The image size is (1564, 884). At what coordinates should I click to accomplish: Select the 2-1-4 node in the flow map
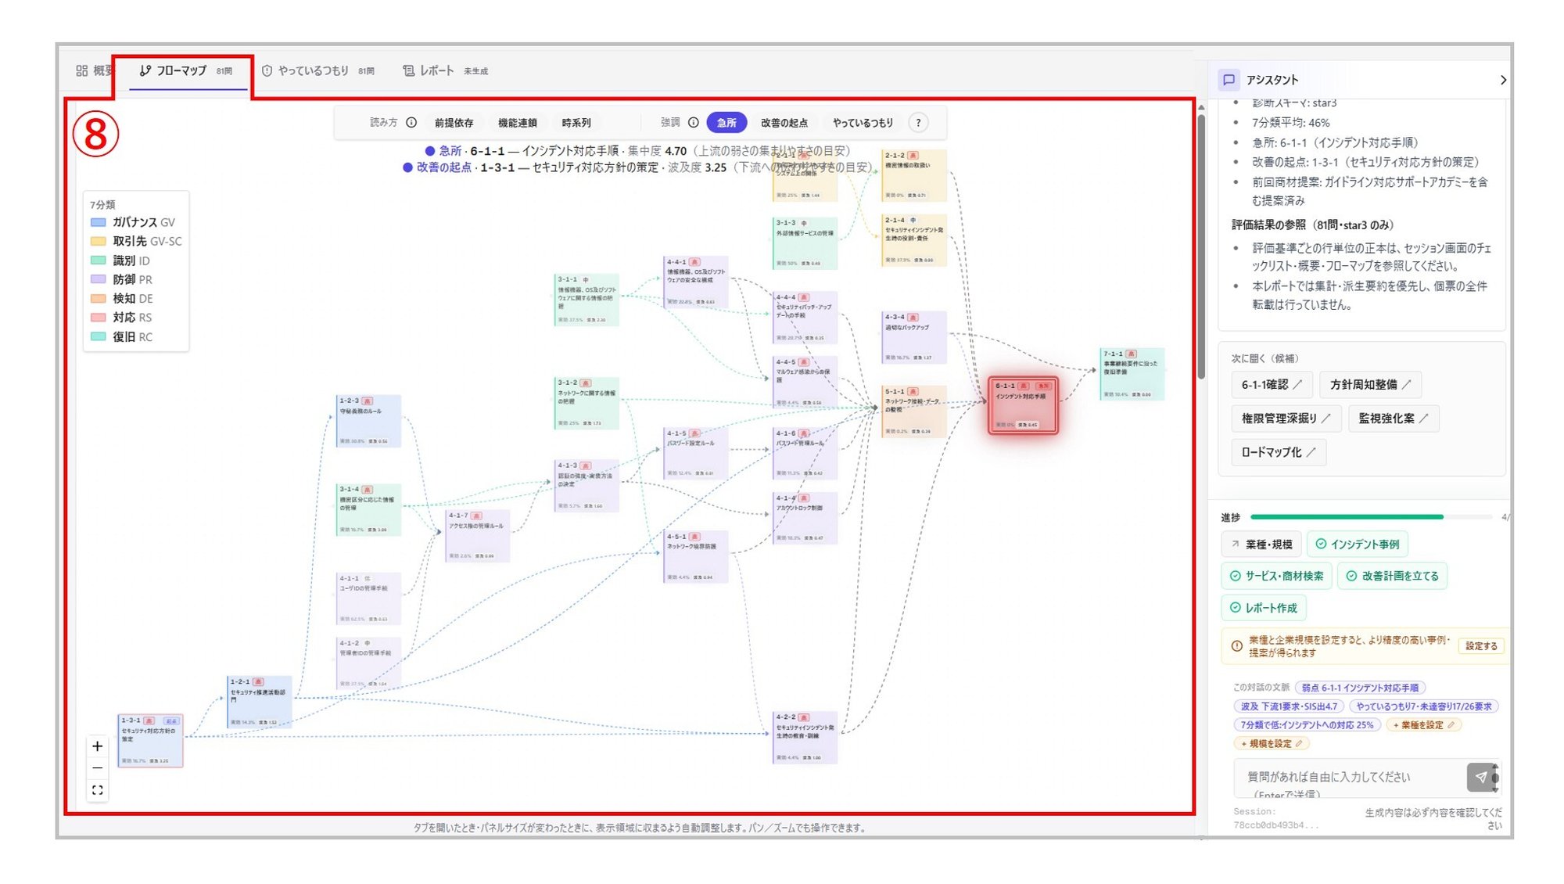[914, 240]
